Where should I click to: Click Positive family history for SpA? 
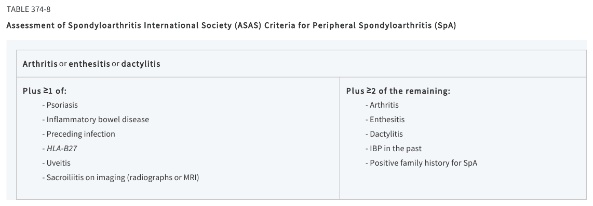(421, 163)
